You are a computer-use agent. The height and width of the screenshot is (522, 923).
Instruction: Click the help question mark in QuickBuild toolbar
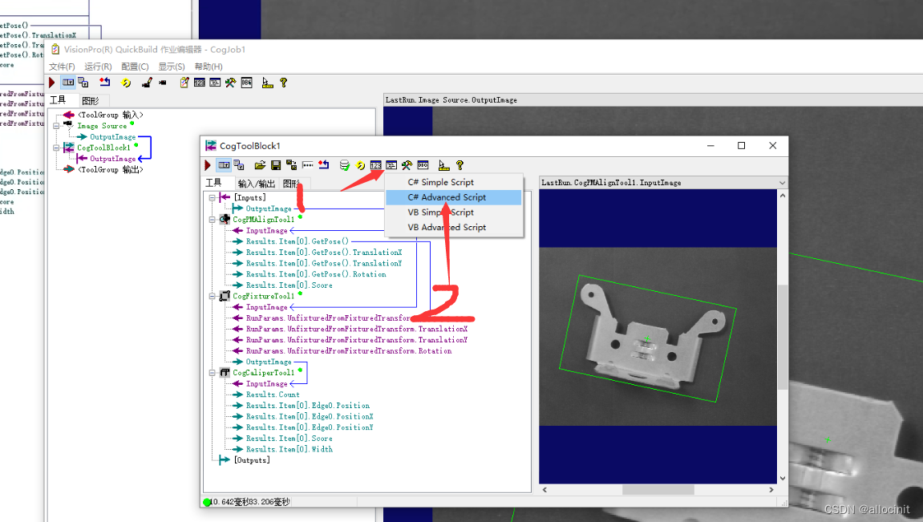(284, 83)
